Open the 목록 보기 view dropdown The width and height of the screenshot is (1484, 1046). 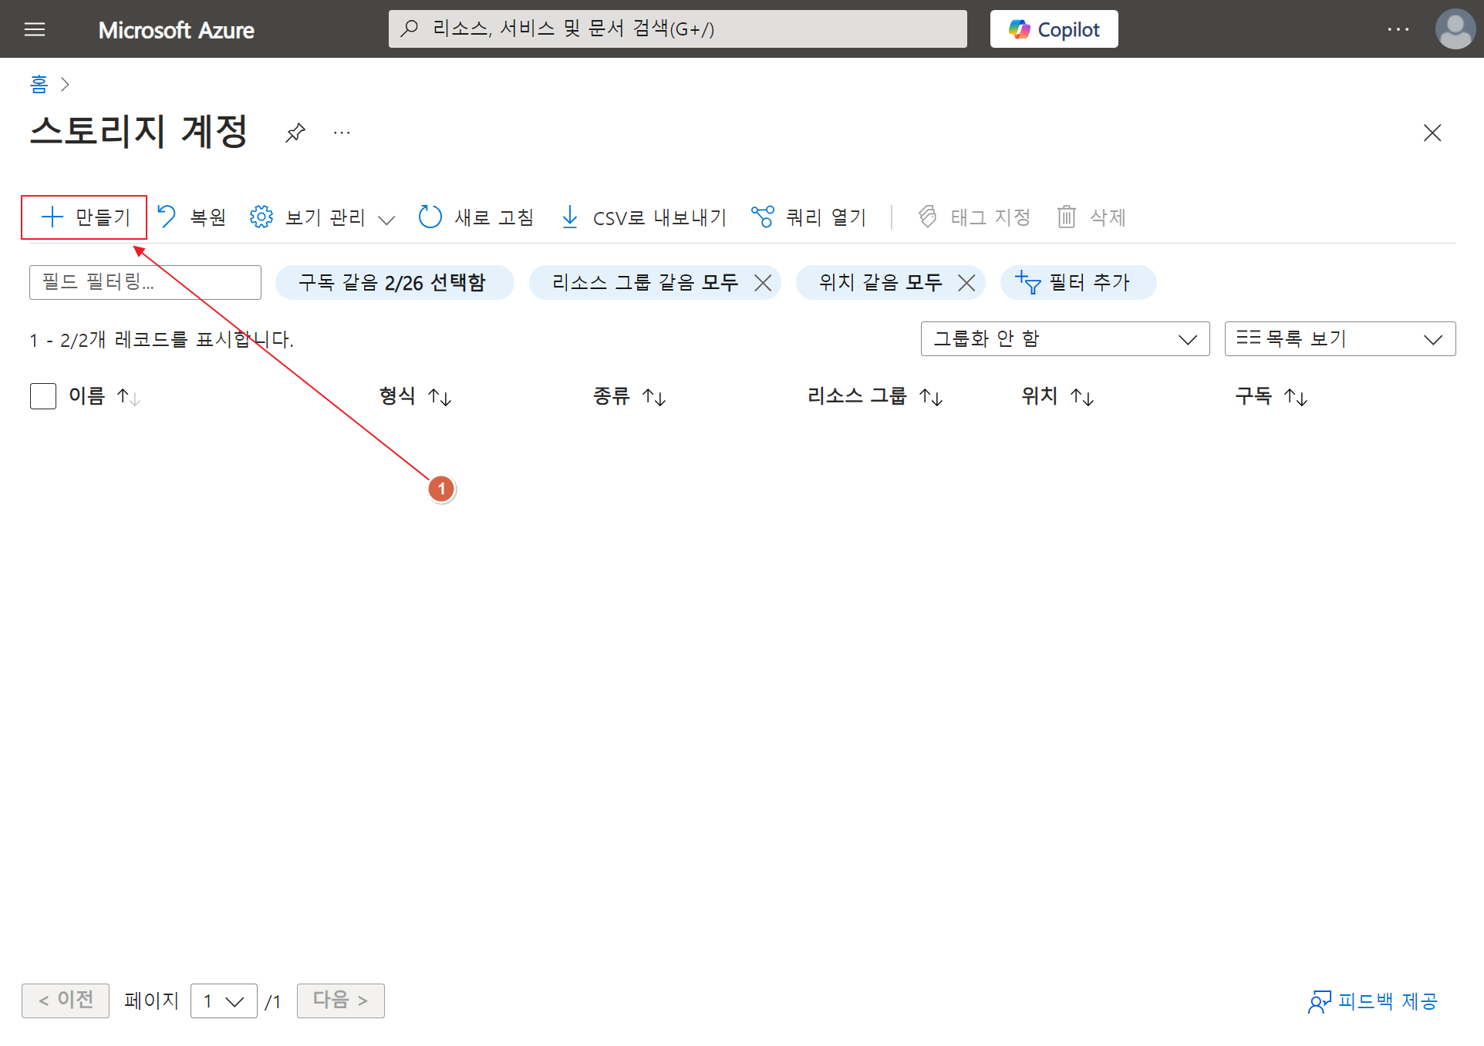click(x=1340, y=339)
